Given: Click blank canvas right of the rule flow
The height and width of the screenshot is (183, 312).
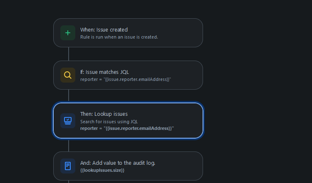Looking at the screenshot, I should [x=257, y=91].
